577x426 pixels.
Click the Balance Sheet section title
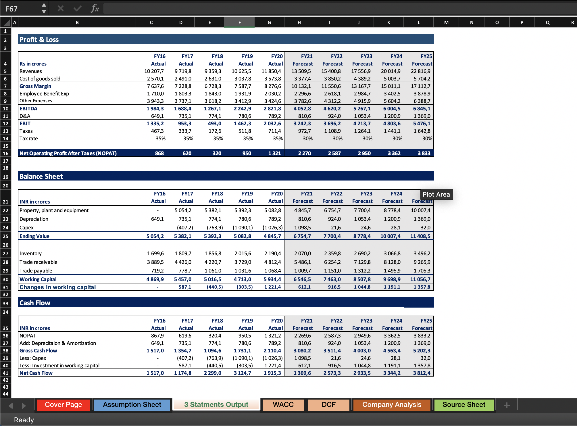pos(41,176)
